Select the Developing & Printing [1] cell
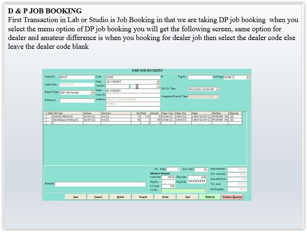 68,120
